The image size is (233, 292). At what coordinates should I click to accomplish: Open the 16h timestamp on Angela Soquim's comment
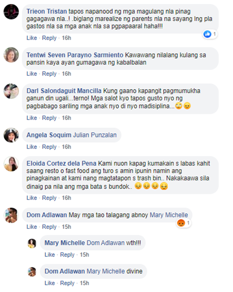tap(66, 147)
